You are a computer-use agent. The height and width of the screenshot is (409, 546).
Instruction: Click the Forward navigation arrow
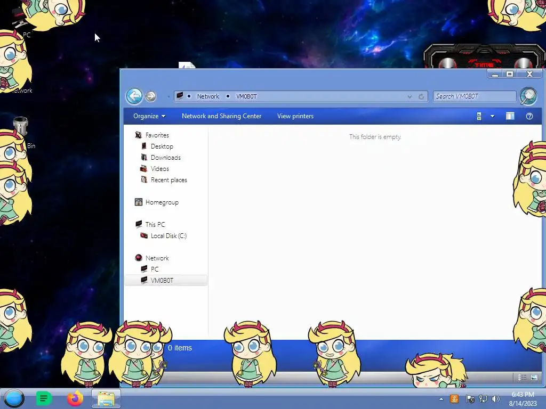pyautogui.click(x=150, y=96)
